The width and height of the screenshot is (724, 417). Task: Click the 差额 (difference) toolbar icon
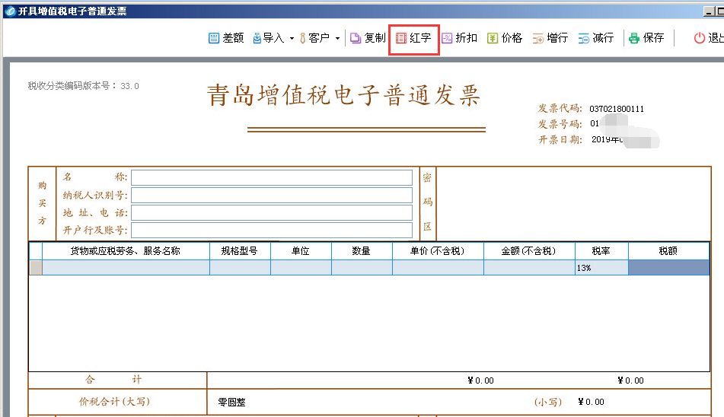click(215, 38)
